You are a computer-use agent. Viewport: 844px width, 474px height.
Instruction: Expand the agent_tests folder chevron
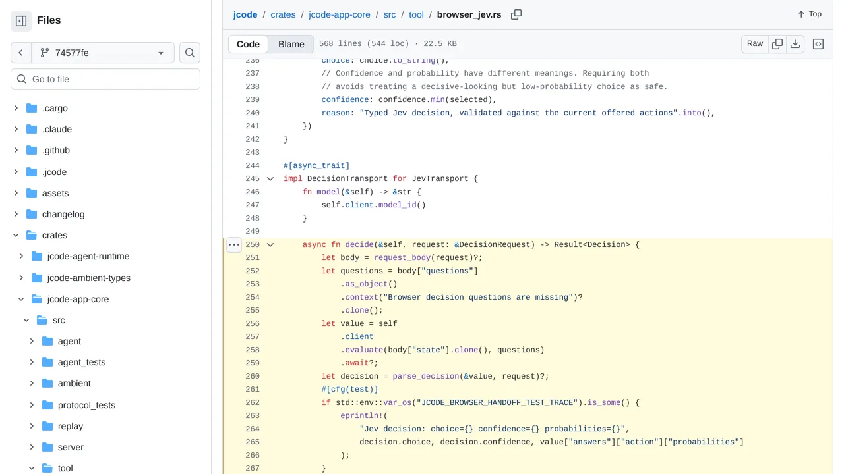pyautogui.click(x=32, y=362)
